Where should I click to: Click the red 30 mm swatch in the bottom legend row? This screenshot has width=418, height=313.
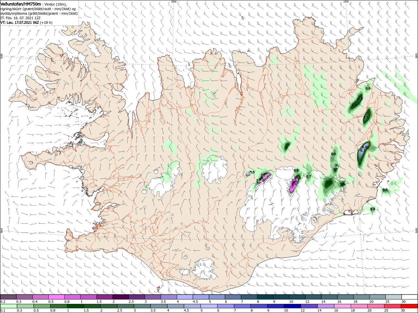coord(410,306)
